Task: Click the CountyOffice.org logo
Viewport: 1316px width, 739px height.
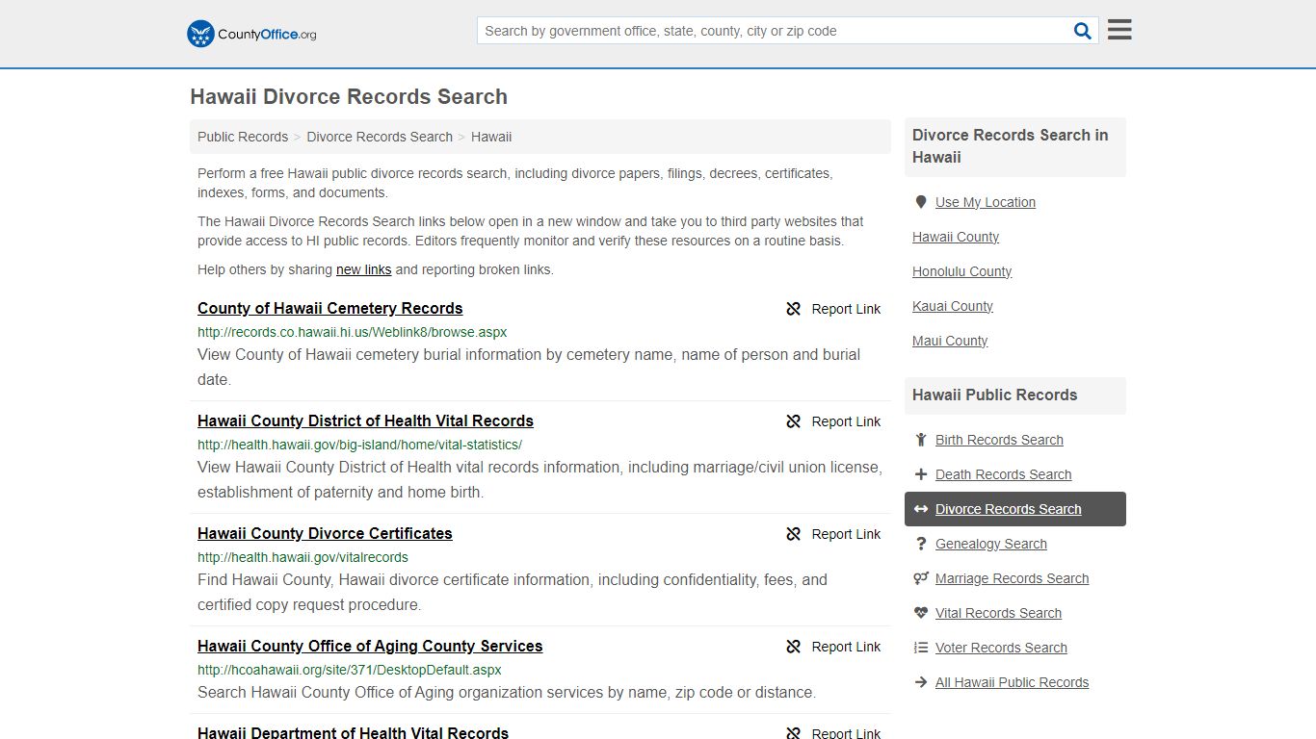Action: (251, 34)
